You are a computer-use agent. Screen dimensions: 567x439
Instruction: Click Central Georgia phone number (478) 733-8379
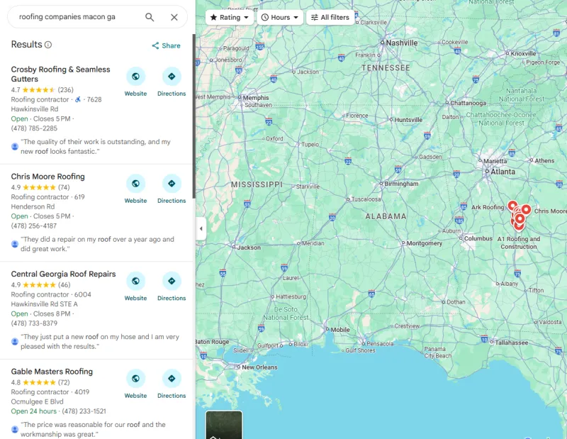pos(34,323)
